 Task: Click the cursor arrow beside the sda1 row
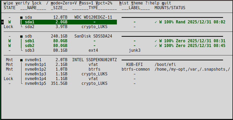click(2, 22)
